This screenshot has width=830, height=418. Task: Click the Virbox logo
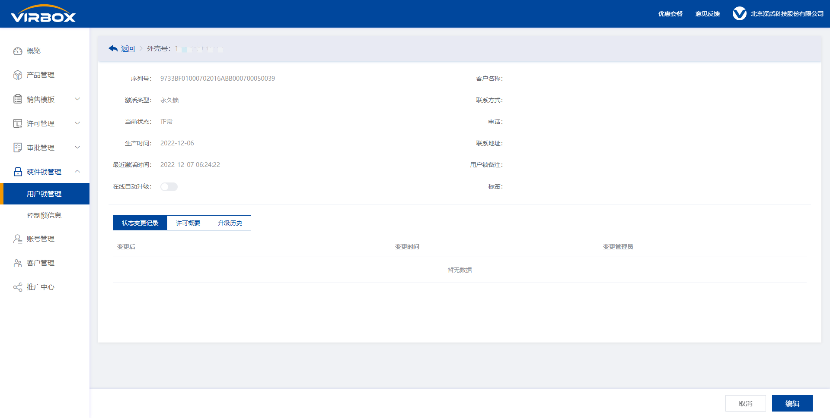tap(43, 14)
